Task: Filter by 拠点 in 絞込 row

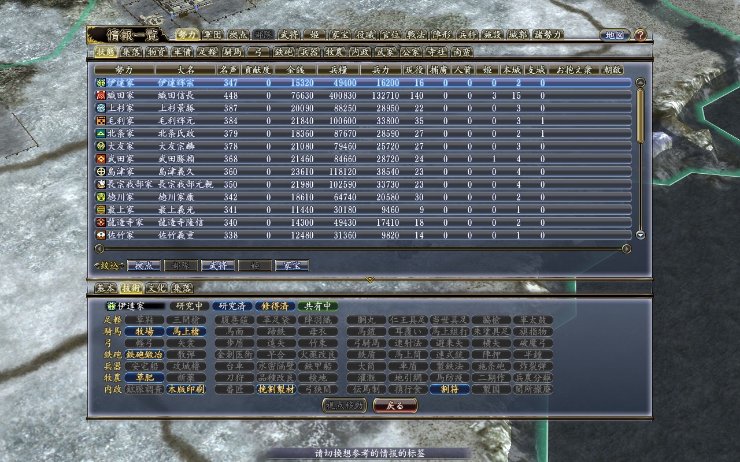Action: click(143, 266)
